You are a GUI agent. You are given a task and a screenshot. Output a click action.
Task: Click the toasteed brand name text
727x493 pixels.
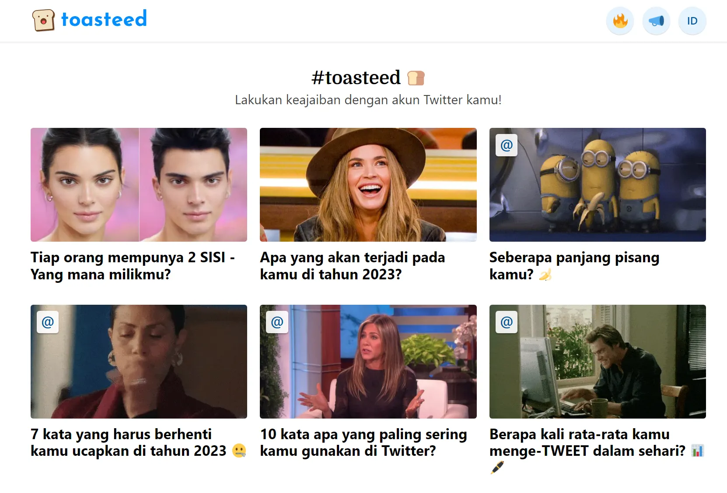pyautogui.click(x=104, y=19)
